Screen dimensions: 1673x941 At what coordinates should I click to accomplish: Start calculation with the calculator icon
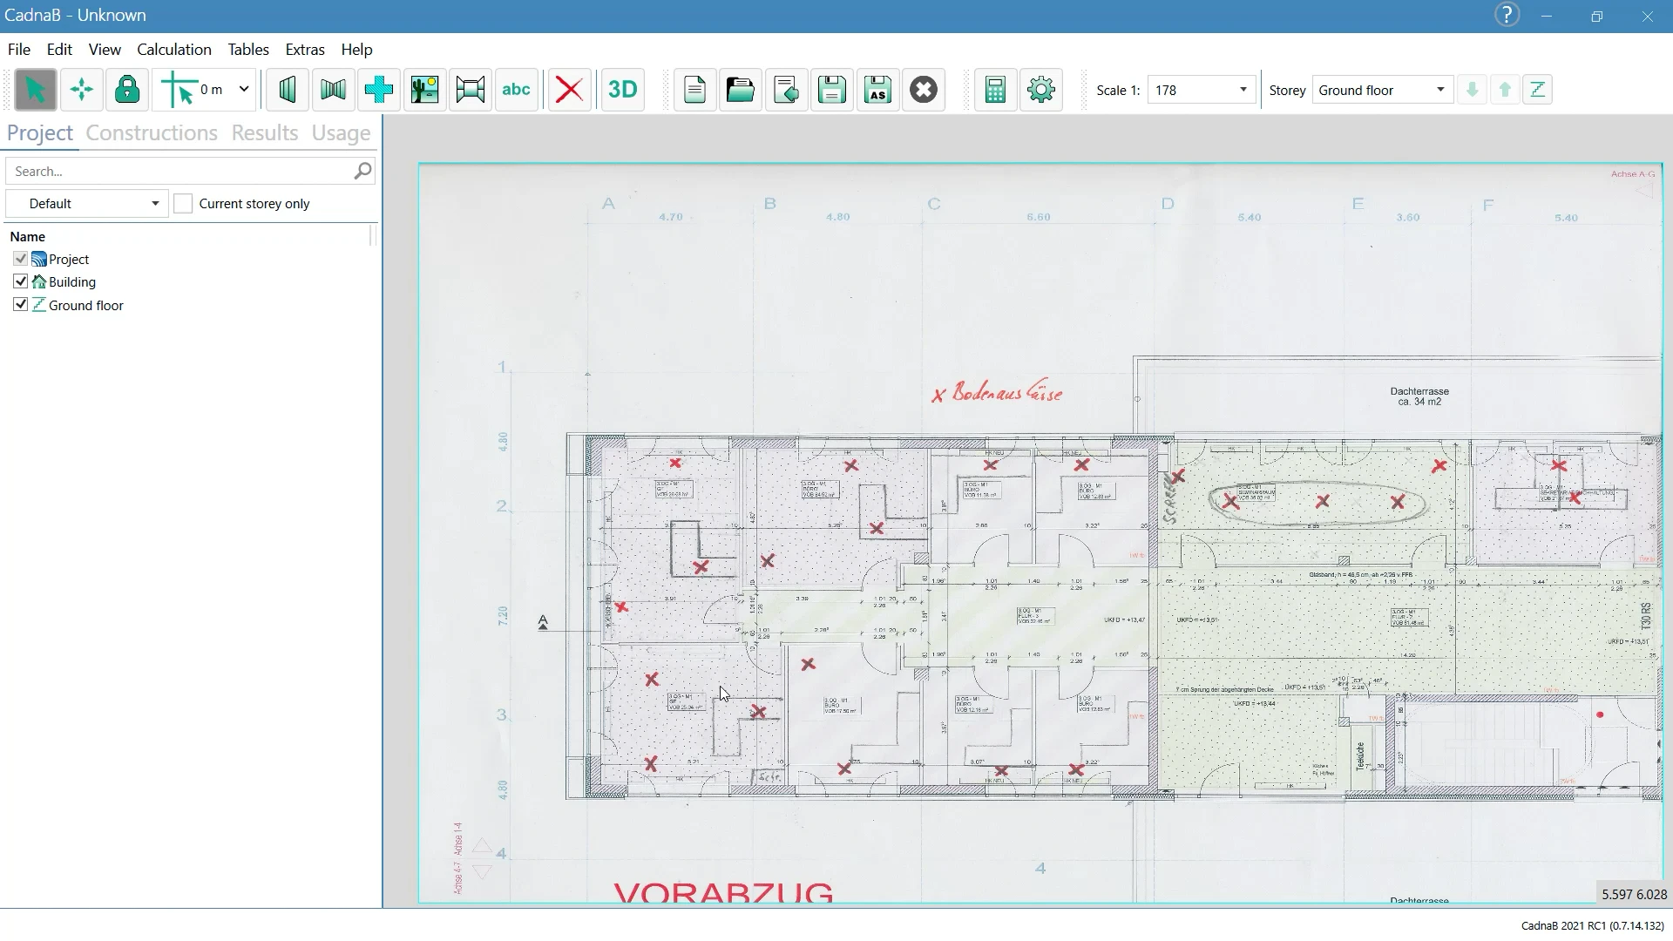[995, 90]
